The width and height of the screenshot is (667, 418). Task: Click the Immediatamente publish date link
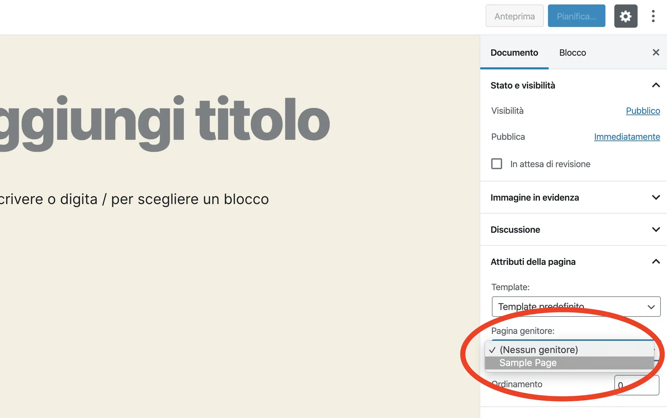click(x=627, y=137)
